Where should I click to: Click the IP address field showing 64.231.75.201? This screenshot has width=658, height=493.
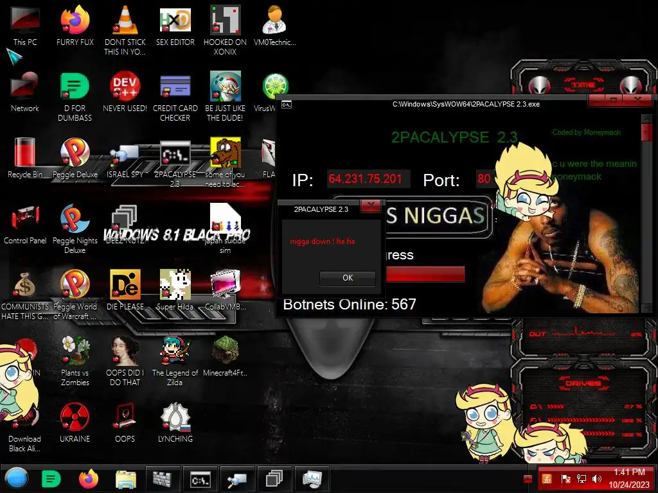click(368, 179)
